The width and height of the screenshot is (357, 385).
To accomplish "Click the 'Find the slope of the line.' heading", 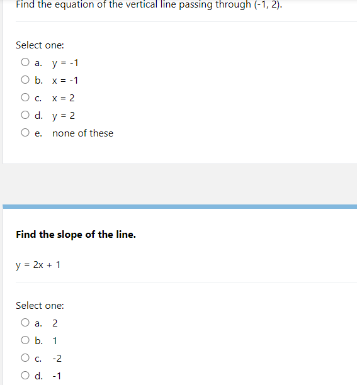I will pos(76,235).
